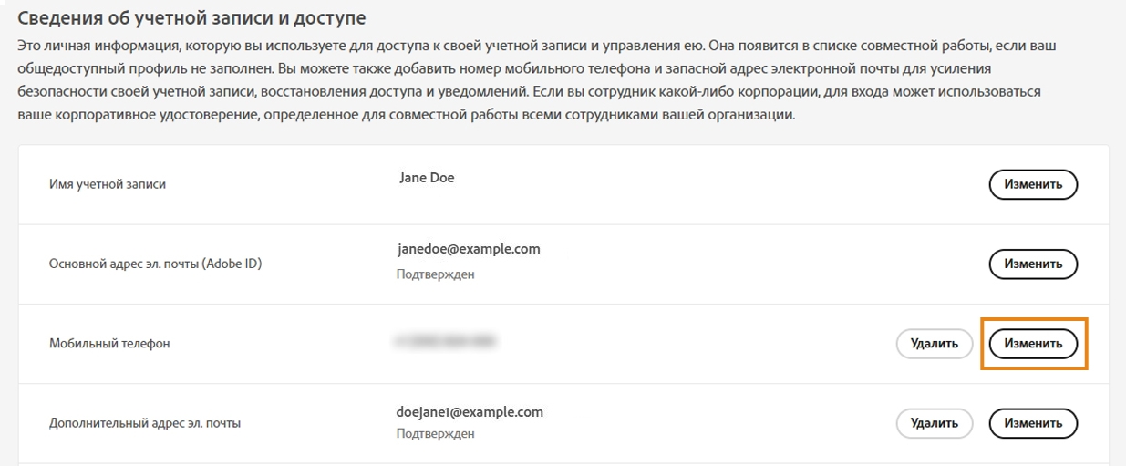This screenshot has width=1126, height=466.
Task: Select the account name value Jane Doe
Action: (427, 179)
